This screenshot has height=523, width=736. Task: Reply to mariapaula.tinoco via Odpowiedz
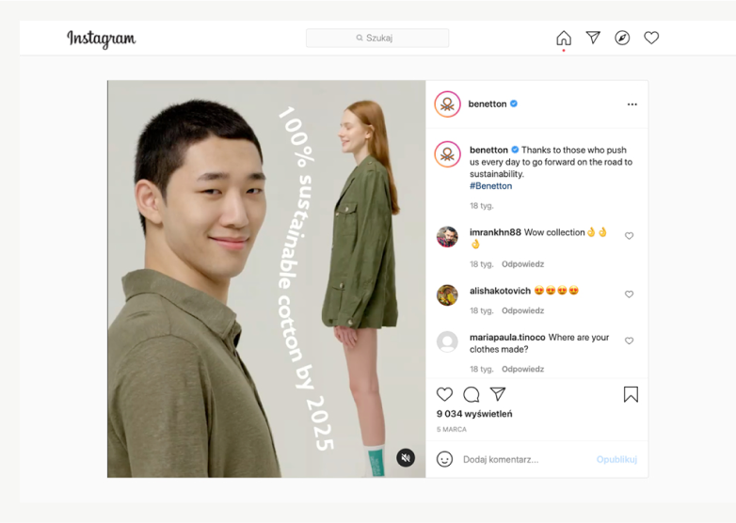coord(523,369)
